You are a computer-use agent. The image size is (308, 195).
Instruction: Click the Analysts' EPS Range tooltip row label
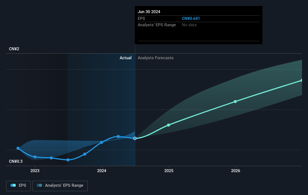157,25
